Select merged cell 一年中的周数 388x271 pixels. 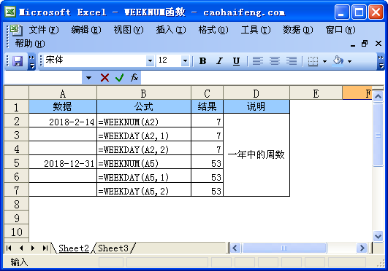coord(256,154)
